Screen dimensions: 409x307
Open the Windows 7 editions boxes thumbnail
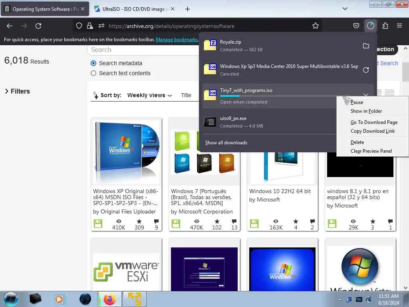coord(204,152)
